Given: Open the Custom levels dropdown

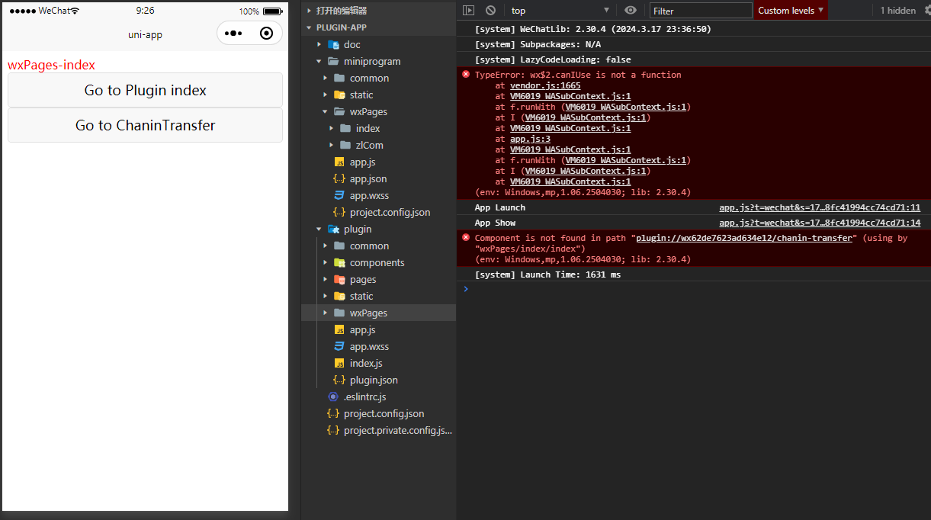Looking at the screenshot, I should [x=791, y=10].
